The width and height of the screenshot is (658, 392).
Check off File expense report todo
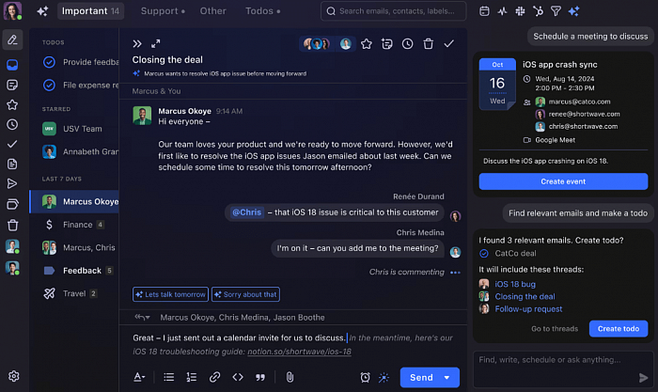(x=49, y=85)
